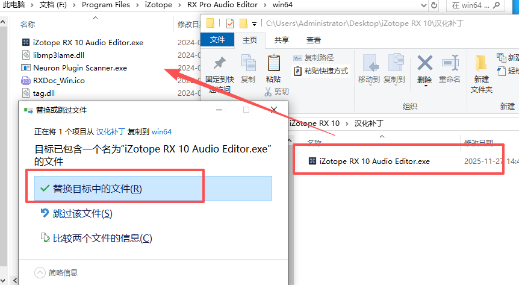
Task: Click RX Pro Audio Editor breadcrumb segment
Action: [x=222, y=5]
